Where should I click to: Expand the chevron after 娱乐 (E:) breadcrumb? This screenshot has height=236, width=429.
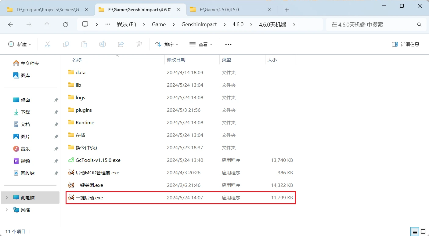pos(144,24)
